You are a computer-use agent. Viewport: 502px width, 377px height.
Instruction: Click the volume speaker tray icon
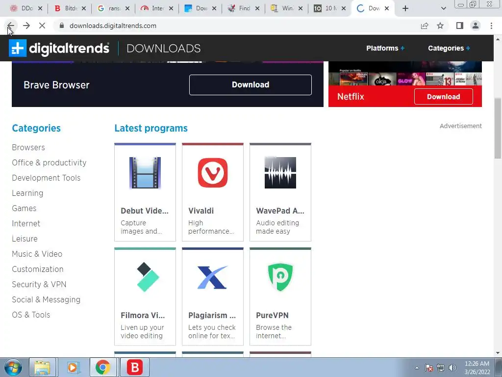[x=452, y=368]
